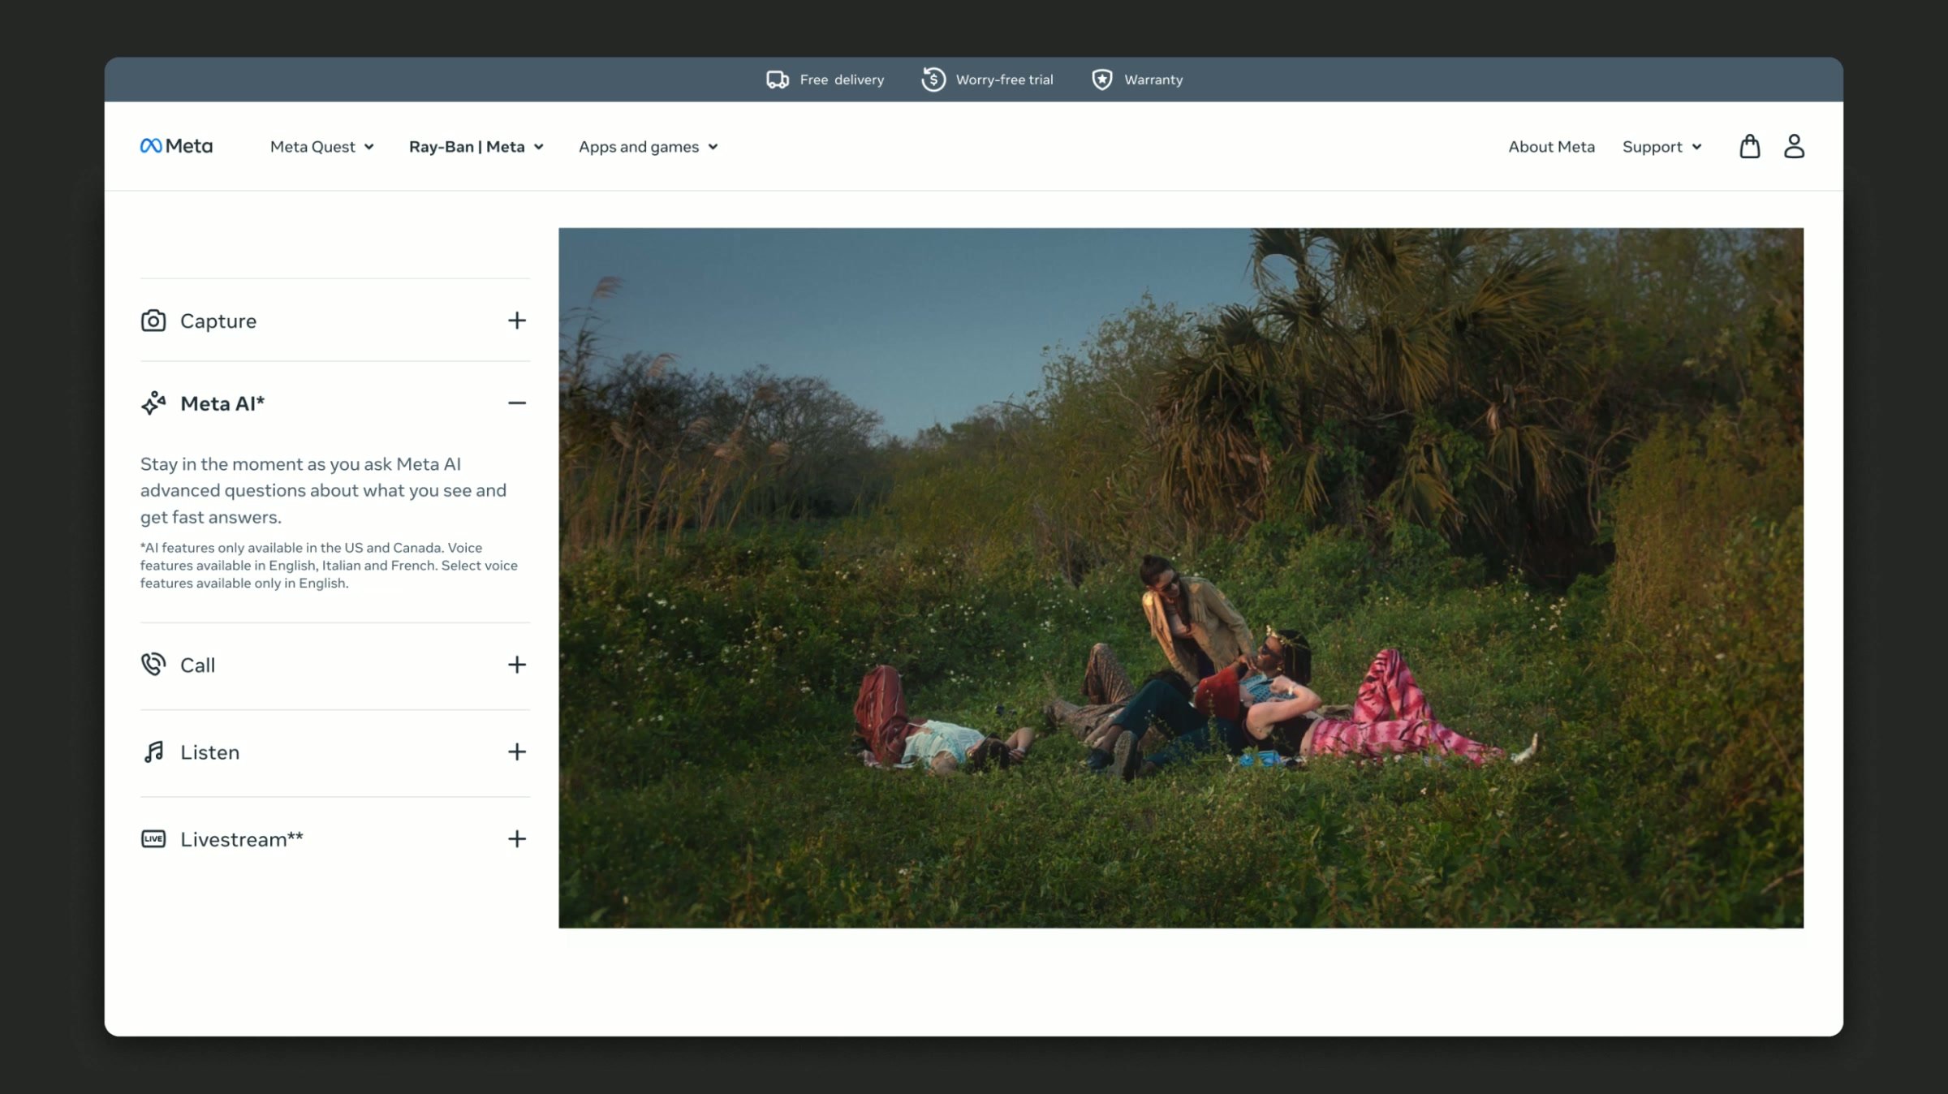Open the Ray-Ban | Meta dropdown
The image size is (1948, 1094).
[x=476, y=147]
